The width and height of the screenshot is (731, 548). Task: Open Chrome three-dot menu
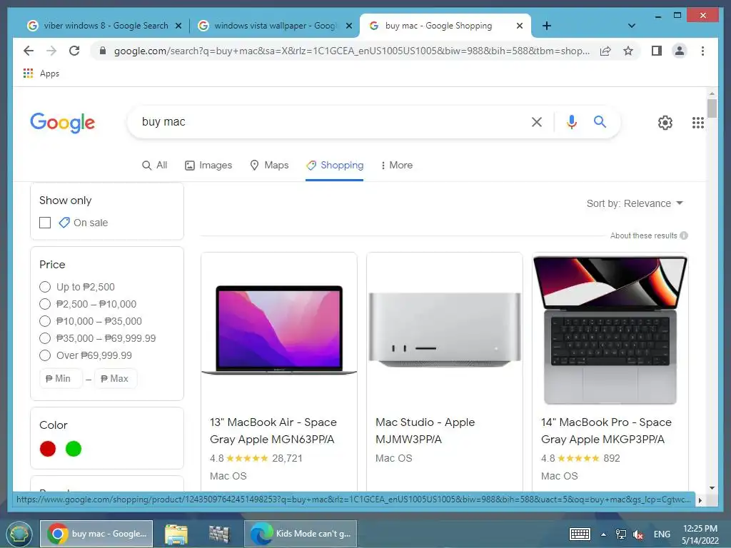click(702, 51)
